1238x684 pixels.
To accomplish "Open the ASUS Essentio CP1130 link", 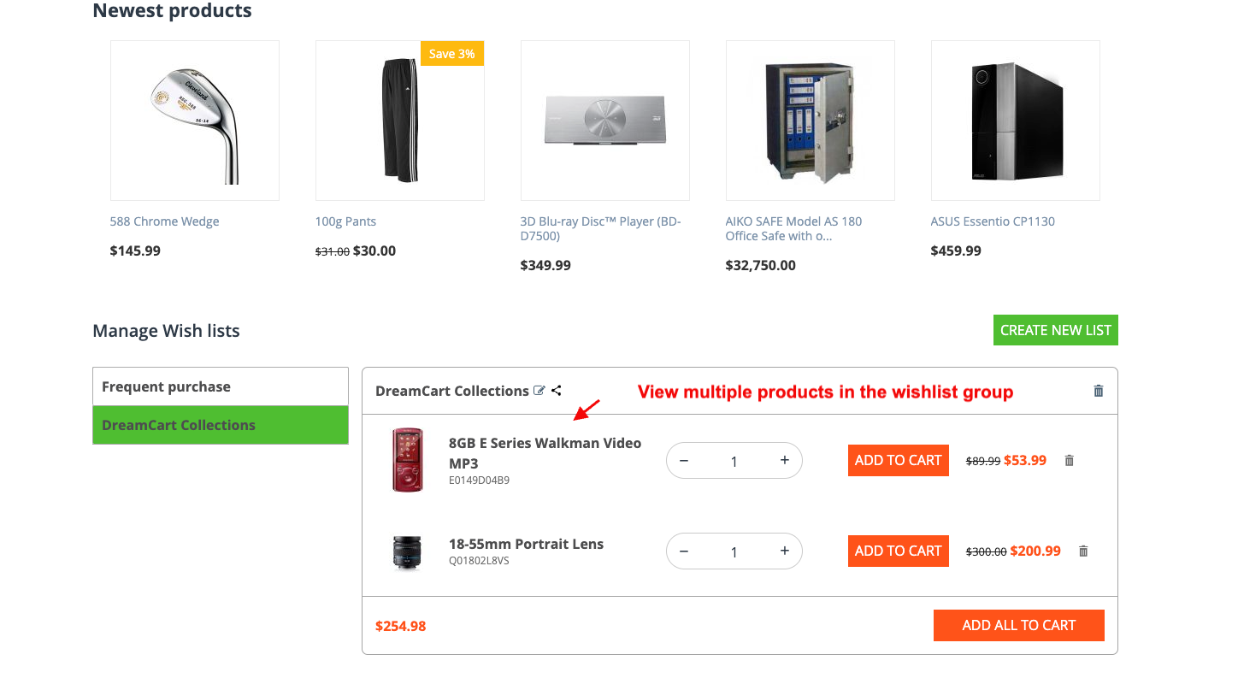I will pyautogui.click(x=993, y=221).
